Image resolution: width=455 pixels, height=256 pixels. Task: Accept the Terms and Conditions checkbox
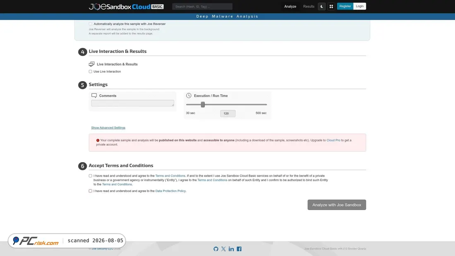pos(91,176)
